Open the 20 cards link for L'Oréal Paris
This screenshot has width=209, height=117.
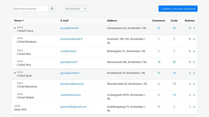[x=174, y=62]
